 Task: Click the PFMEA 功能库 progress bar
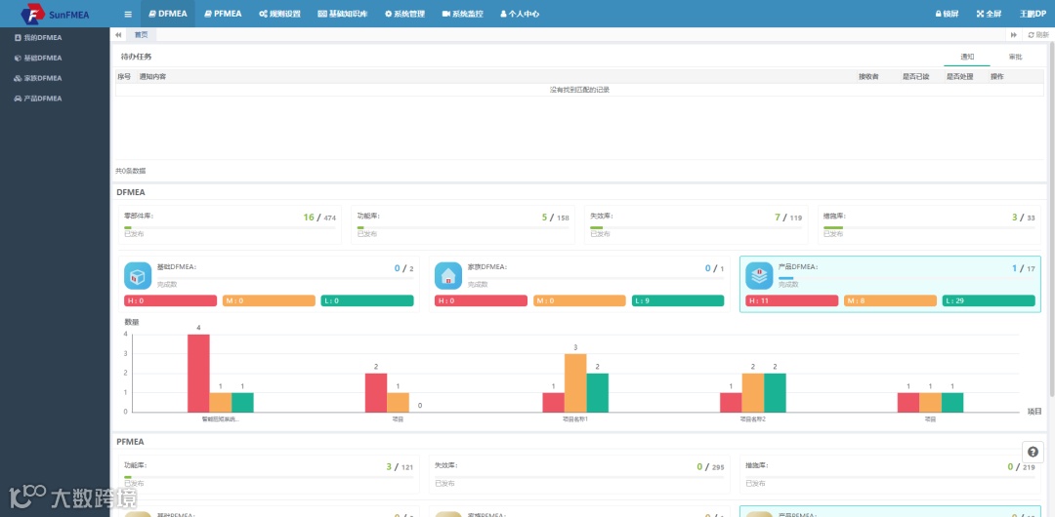(269, 477)
